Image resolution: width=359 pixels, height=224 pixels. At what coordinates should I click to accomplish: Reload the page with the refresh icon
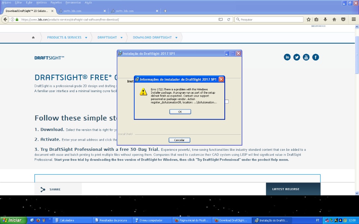click(228, 19)
